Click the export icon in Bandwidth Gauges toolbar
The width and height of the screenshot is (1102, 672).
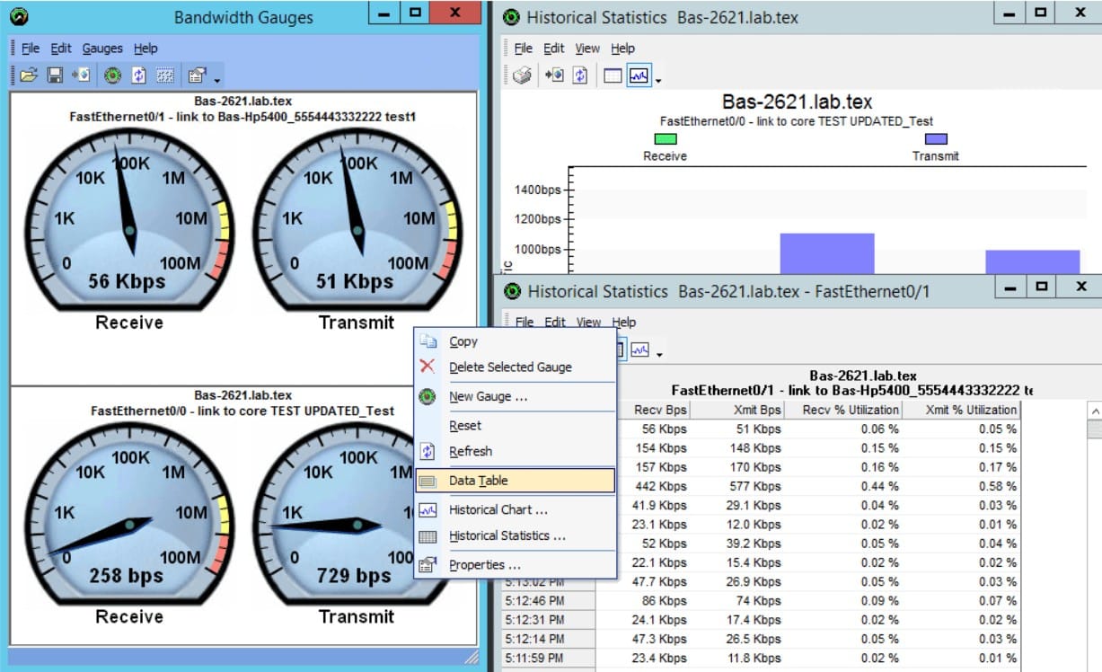pos(81,75)
